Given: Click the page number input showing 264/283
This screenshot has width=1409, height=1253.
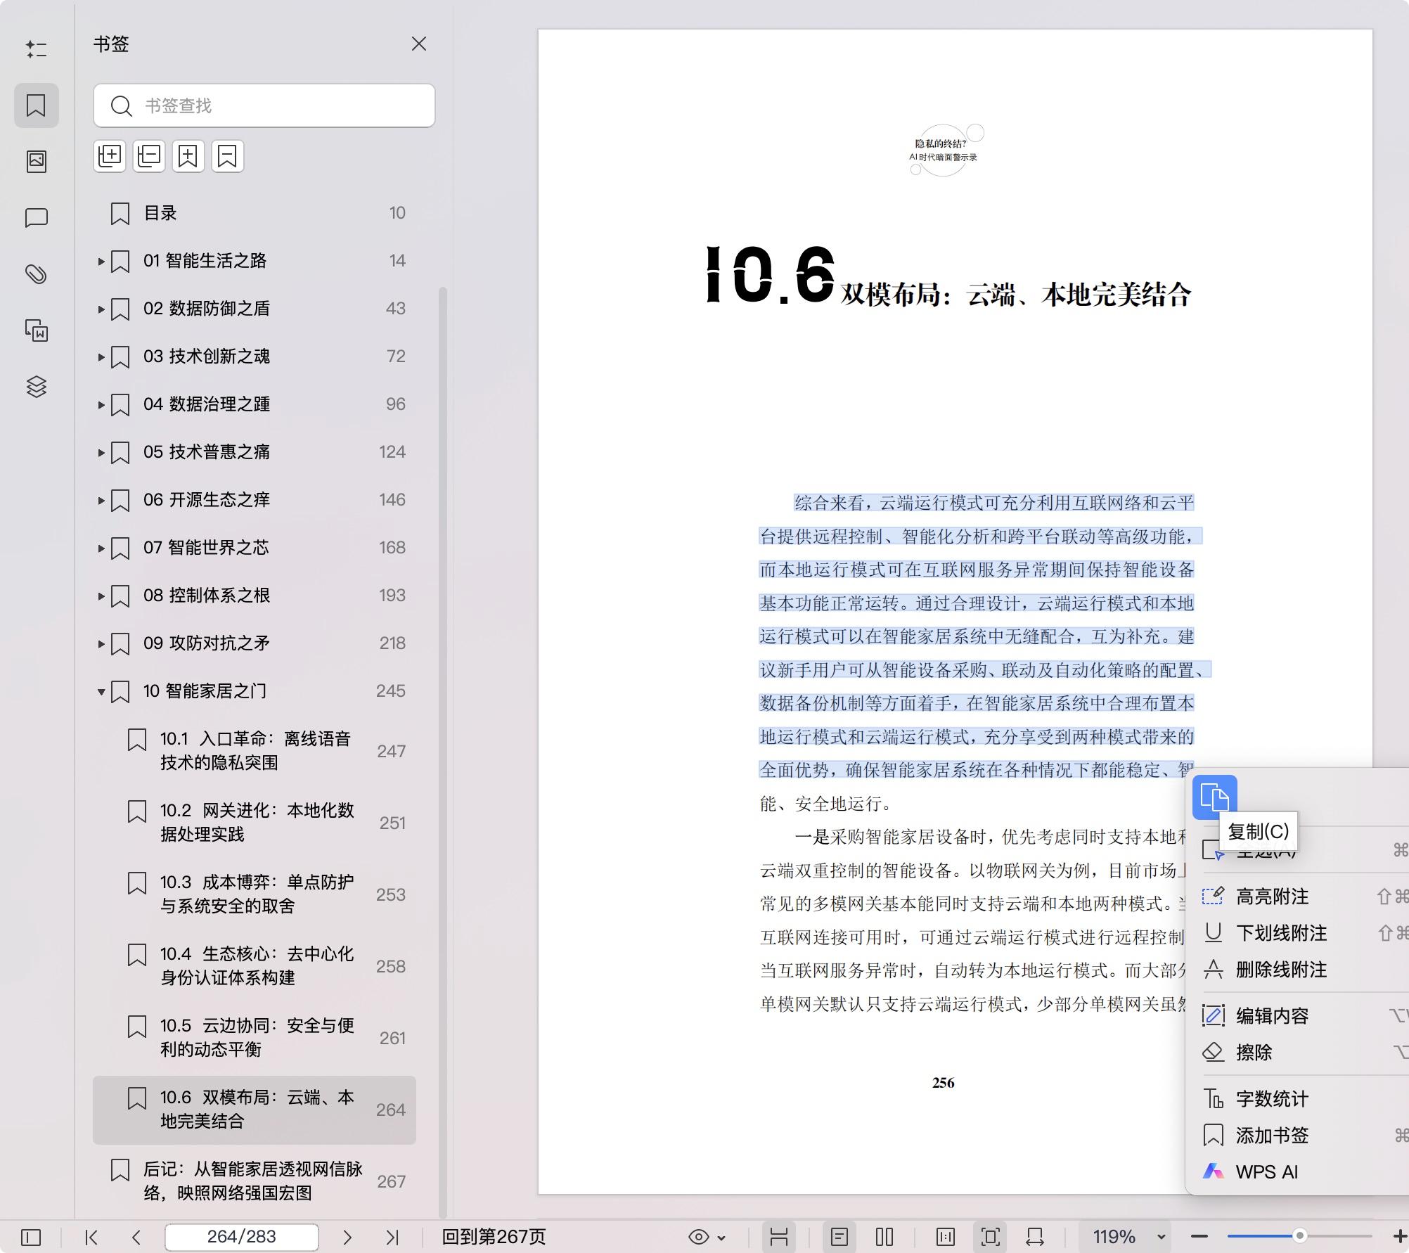Looking at the screenshot, I should pos(242,1236).
